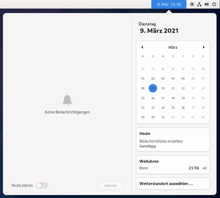Screen dimensions: 220x198
Task: Click the wired network status icon
Action: 199,4
